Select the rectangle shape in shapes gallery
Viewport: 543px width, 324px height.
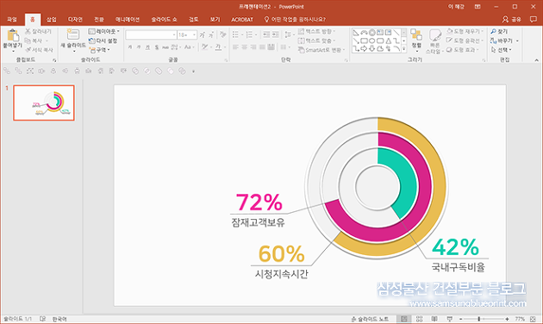tap(364, 40)
